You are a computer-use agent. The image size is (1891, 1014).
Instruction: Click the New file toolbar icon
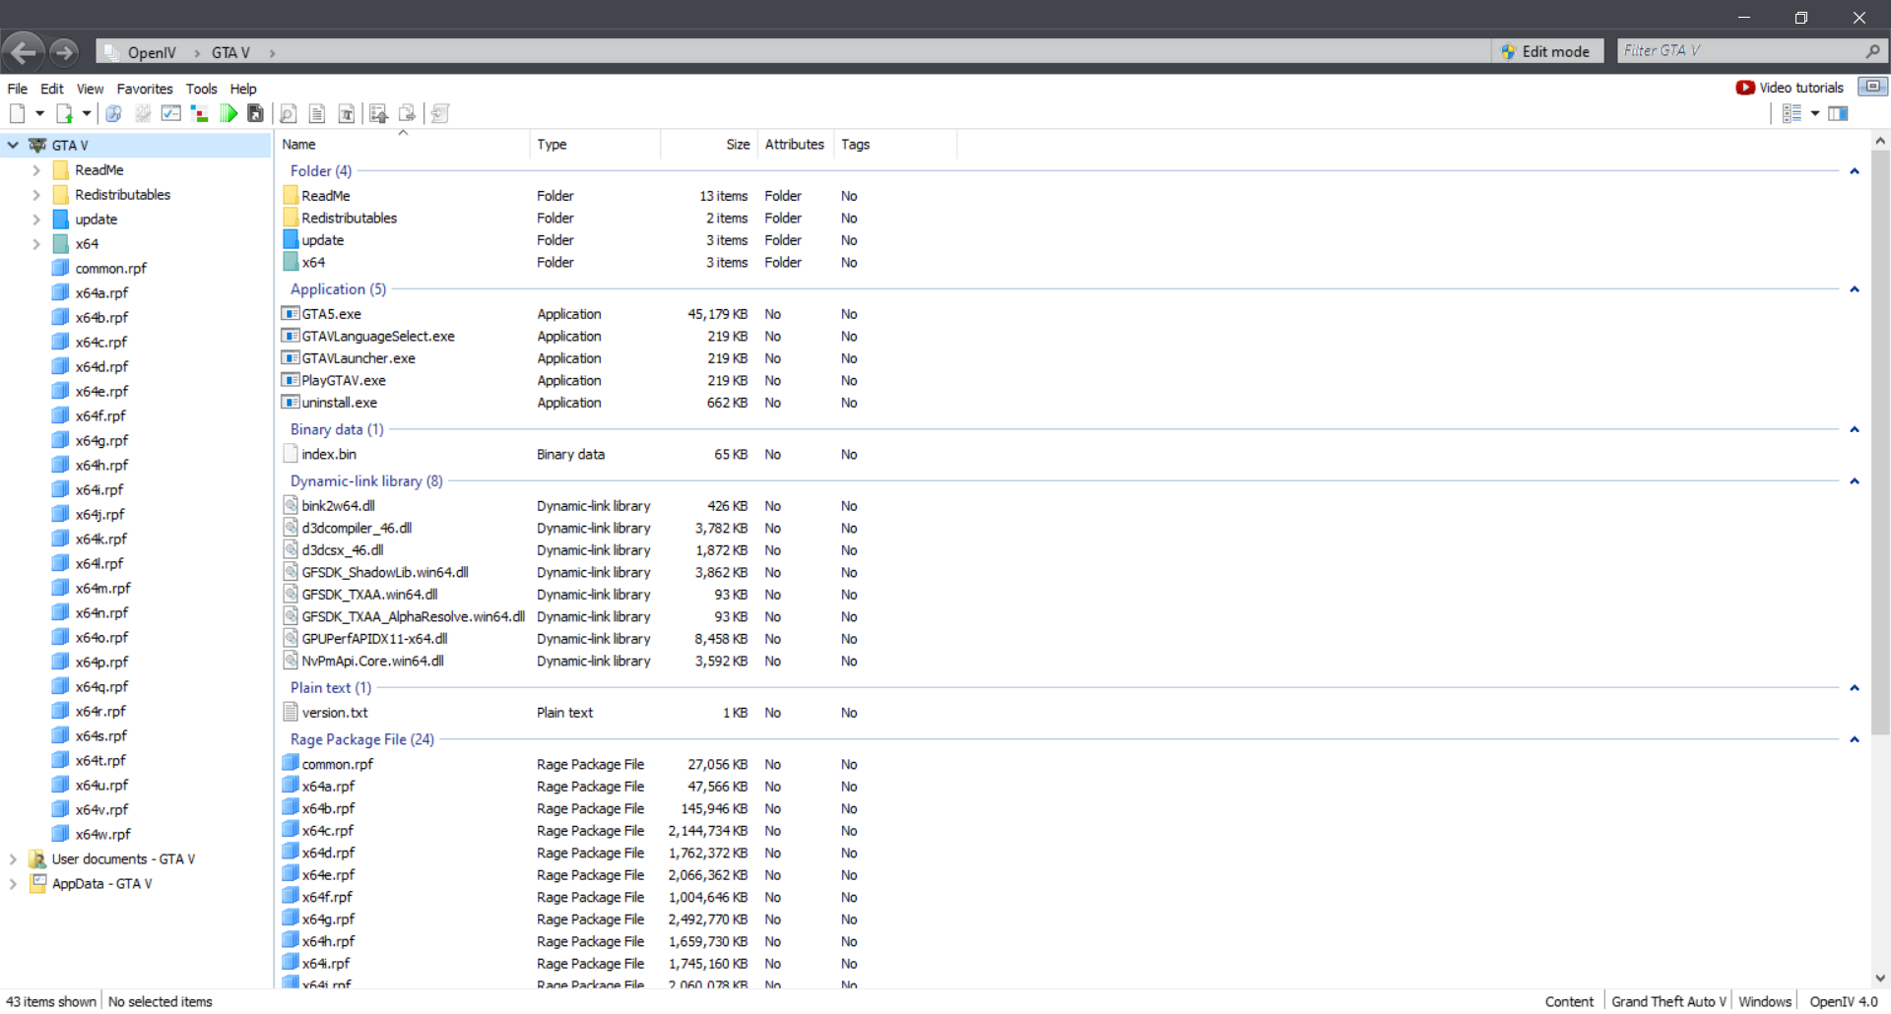(x=17, y=114)
